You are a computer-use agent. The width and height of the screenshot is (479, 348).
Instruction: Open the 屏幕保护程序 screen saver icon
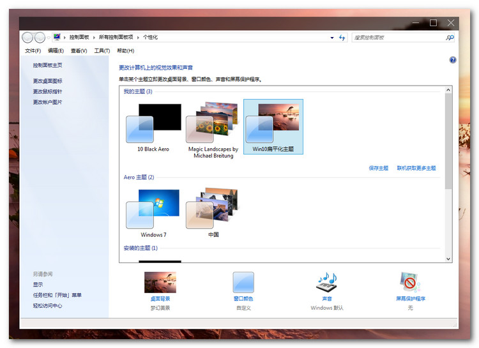[410, 282]
